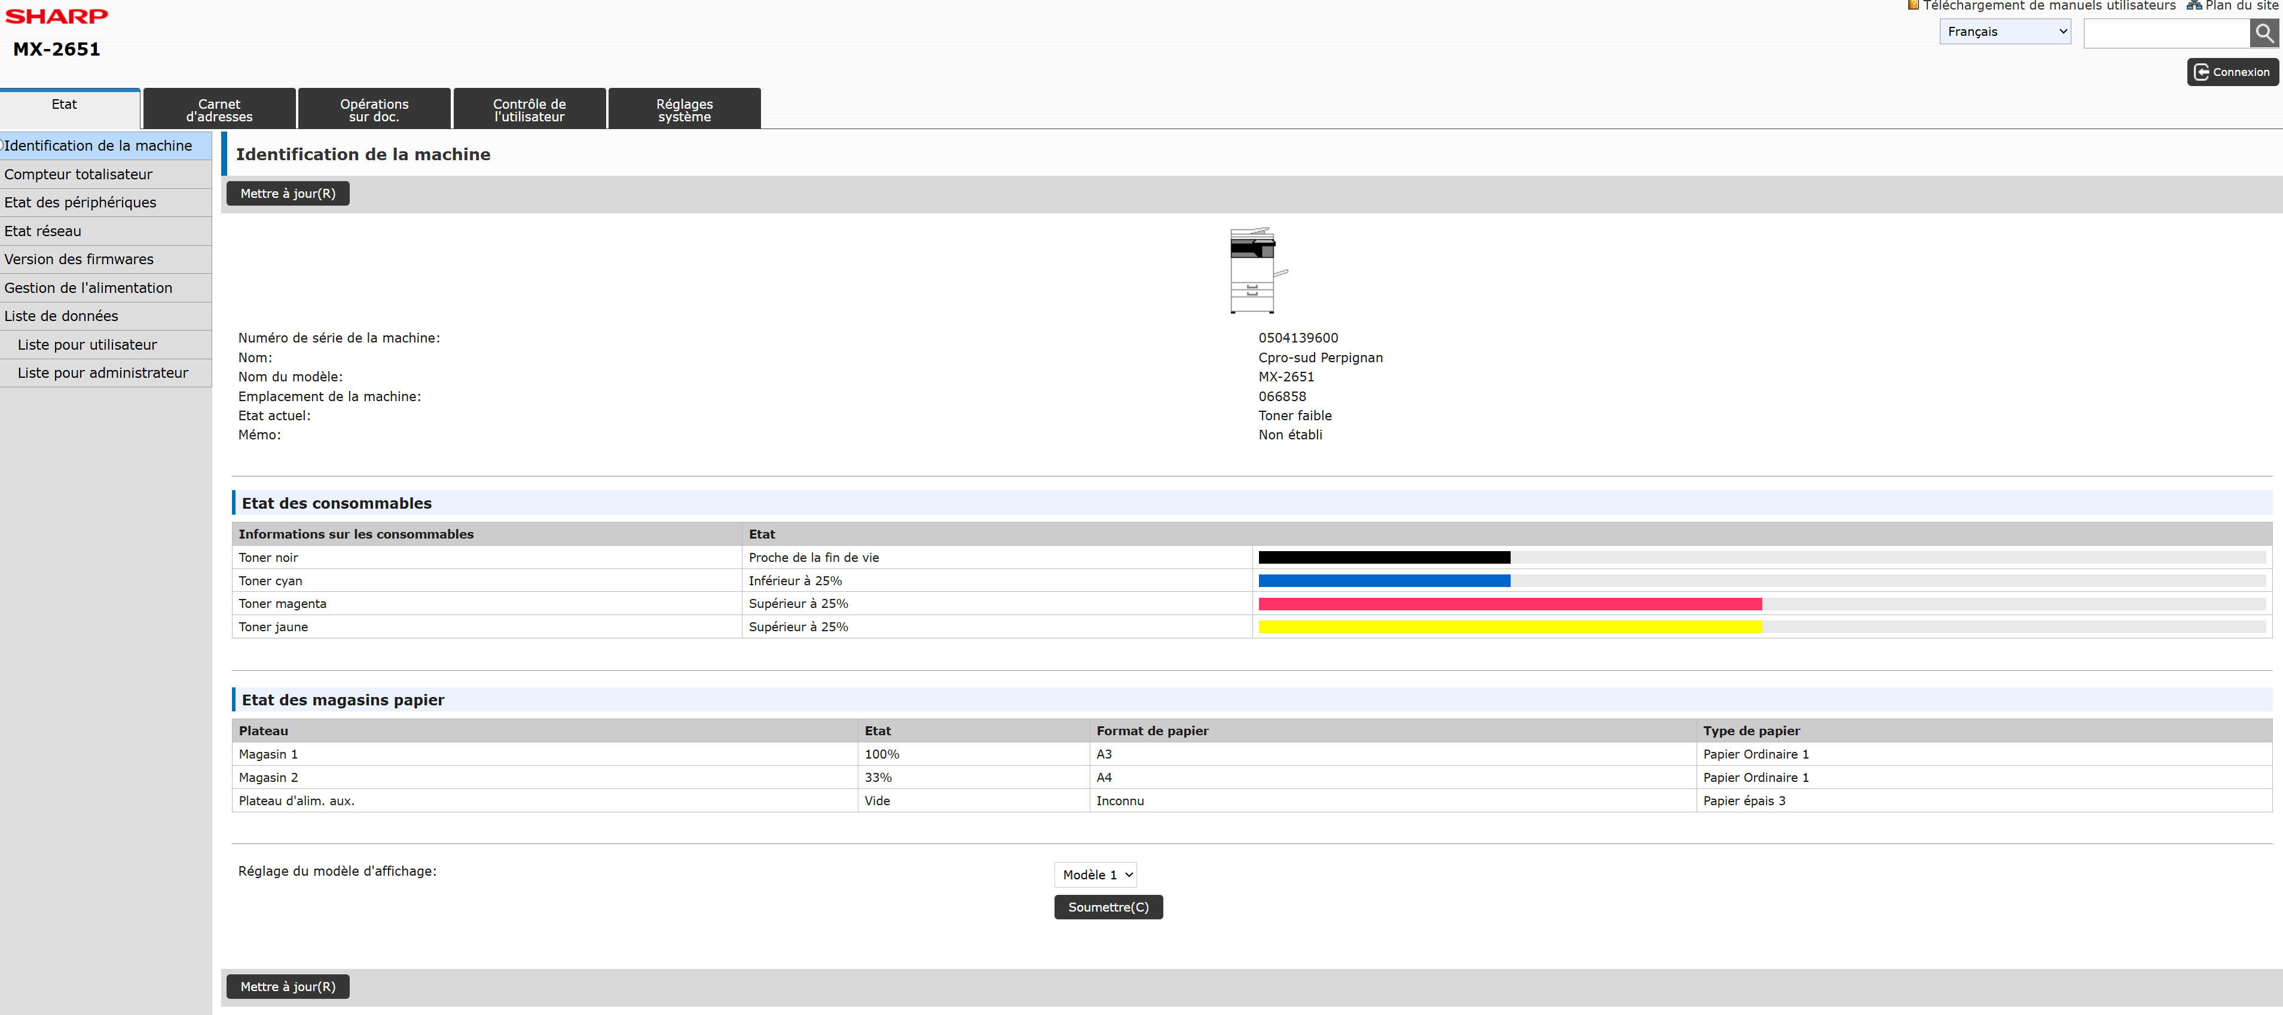Go to the Opérations sur doc. tab
This screenshot has width=2283, height=1015.
point(374,110)
